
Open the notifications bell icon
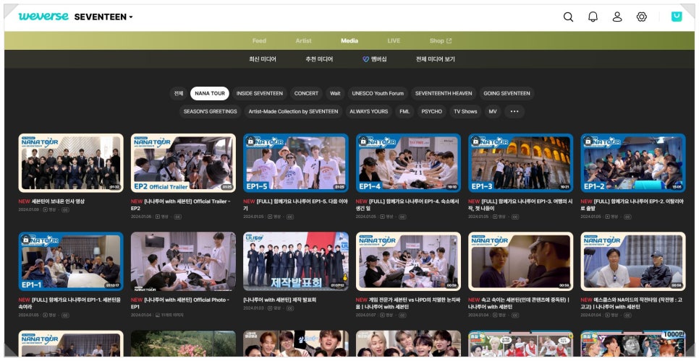pyautogui.click(x=593, y=17)
